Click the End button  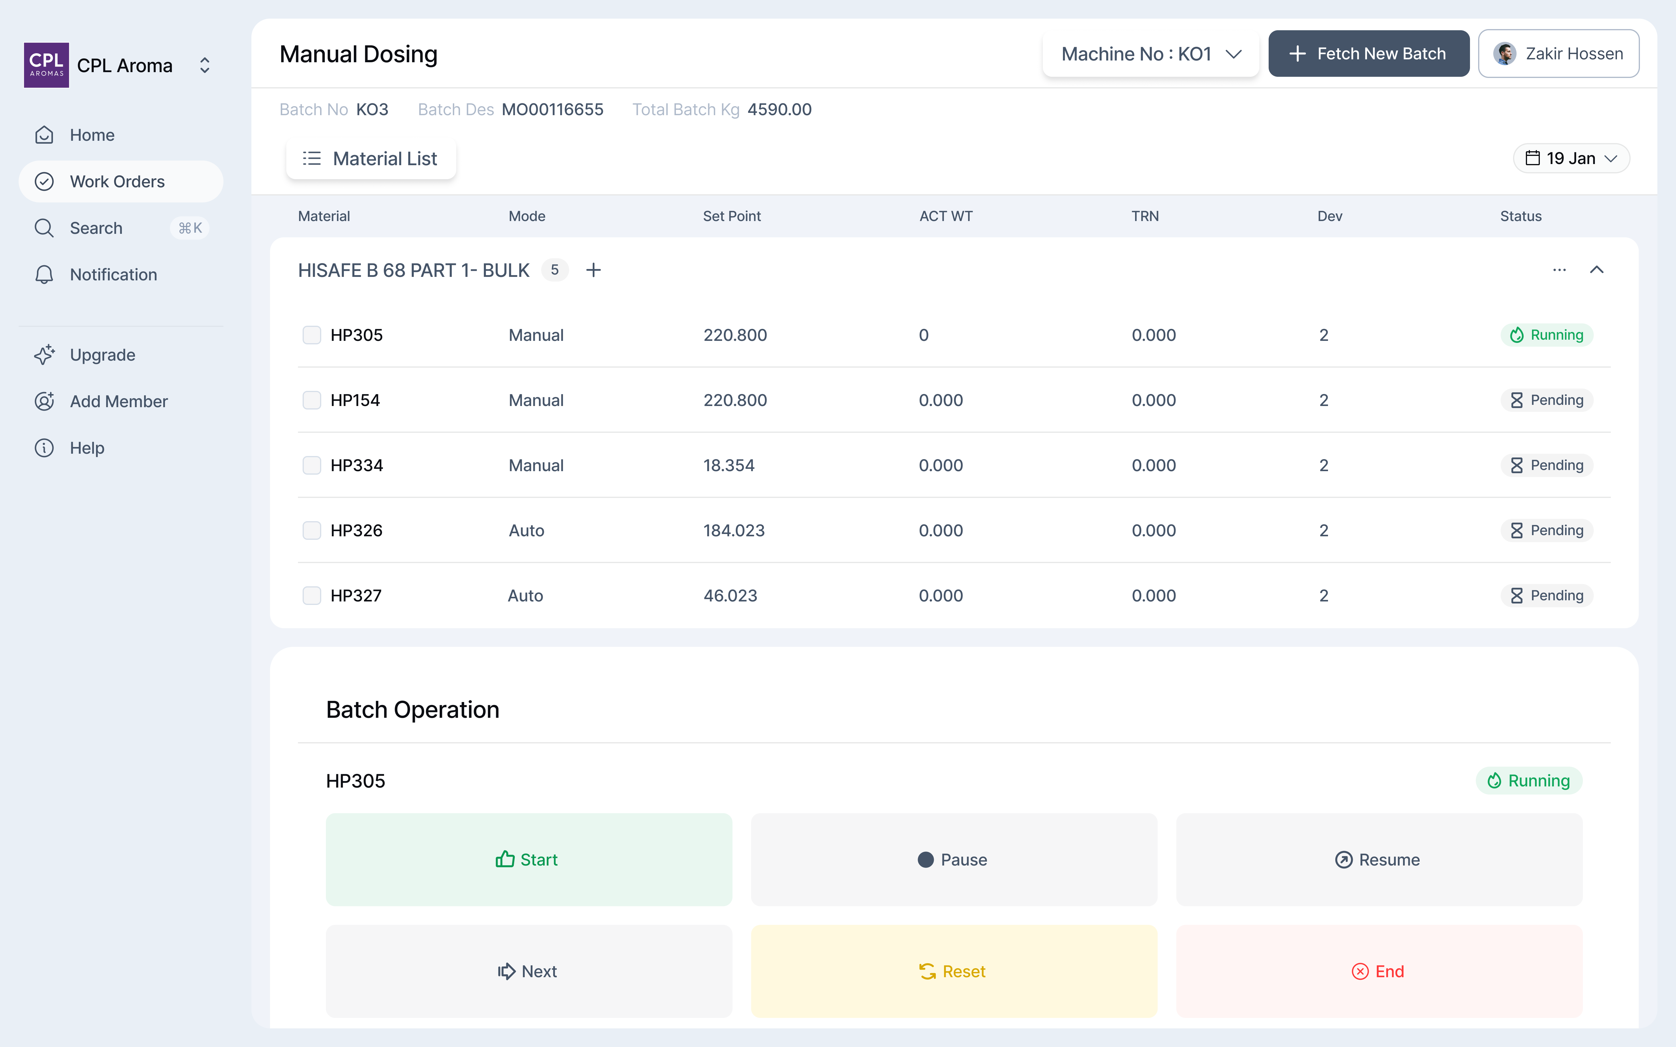(x=1379, y=971)
